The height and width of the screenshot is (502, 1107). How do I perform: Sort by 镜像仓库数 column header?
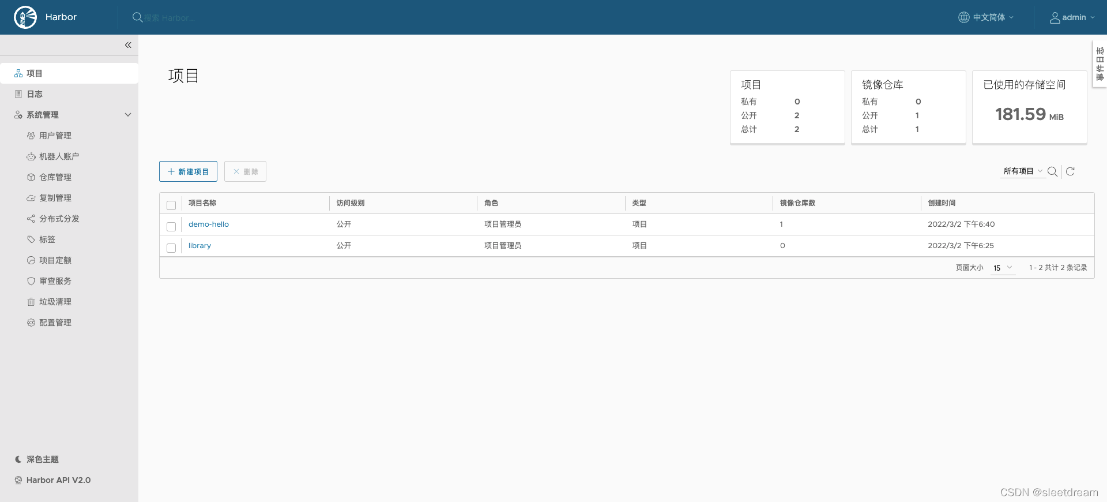[797, 203]
